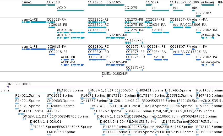Click the oxt-PB protein feature

161,60
